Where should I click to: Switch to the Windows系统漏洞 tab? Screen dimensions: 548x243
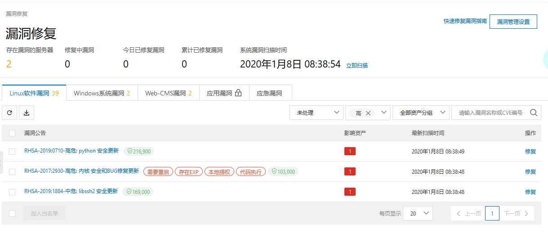[102, 93]
